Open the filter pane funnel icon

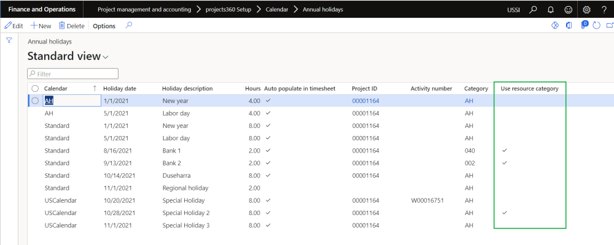tap(9, 40)
